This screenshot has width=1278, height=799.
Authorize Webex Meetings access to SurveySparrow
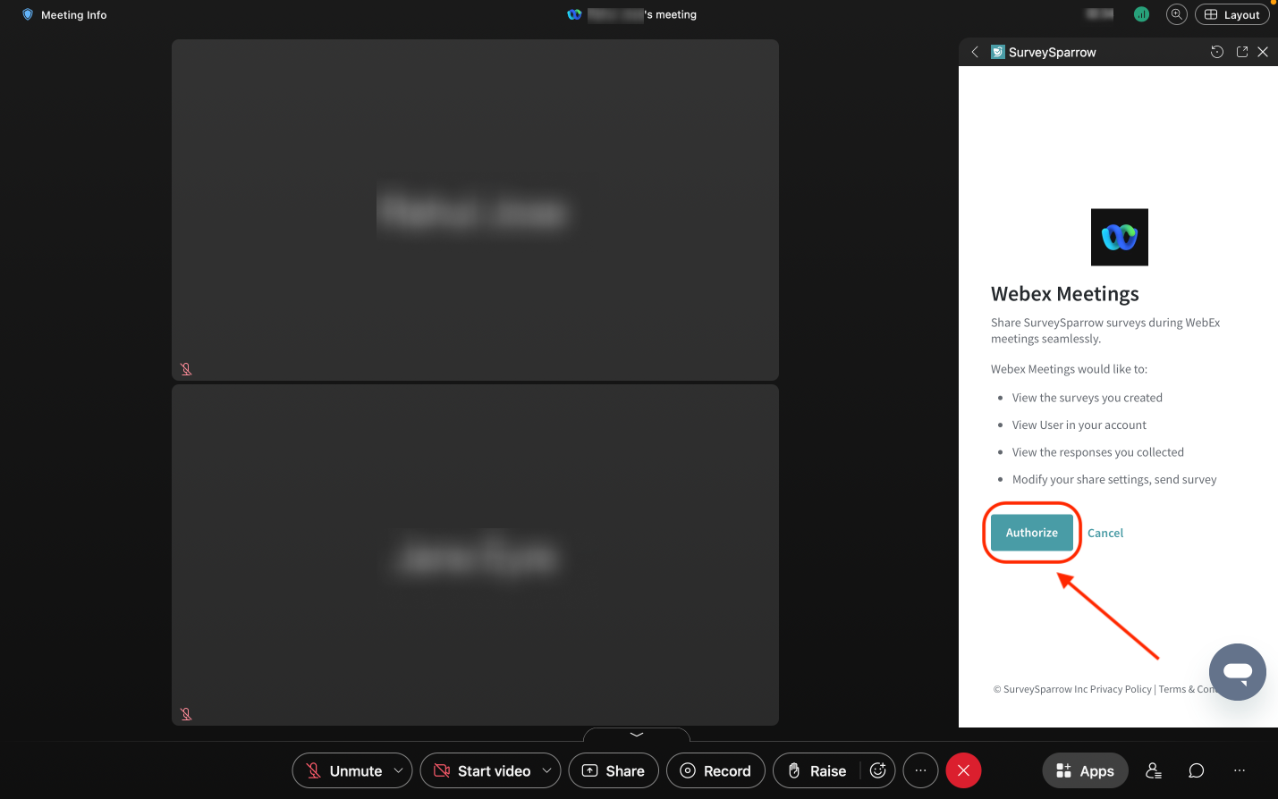(x=1031, y=533)
